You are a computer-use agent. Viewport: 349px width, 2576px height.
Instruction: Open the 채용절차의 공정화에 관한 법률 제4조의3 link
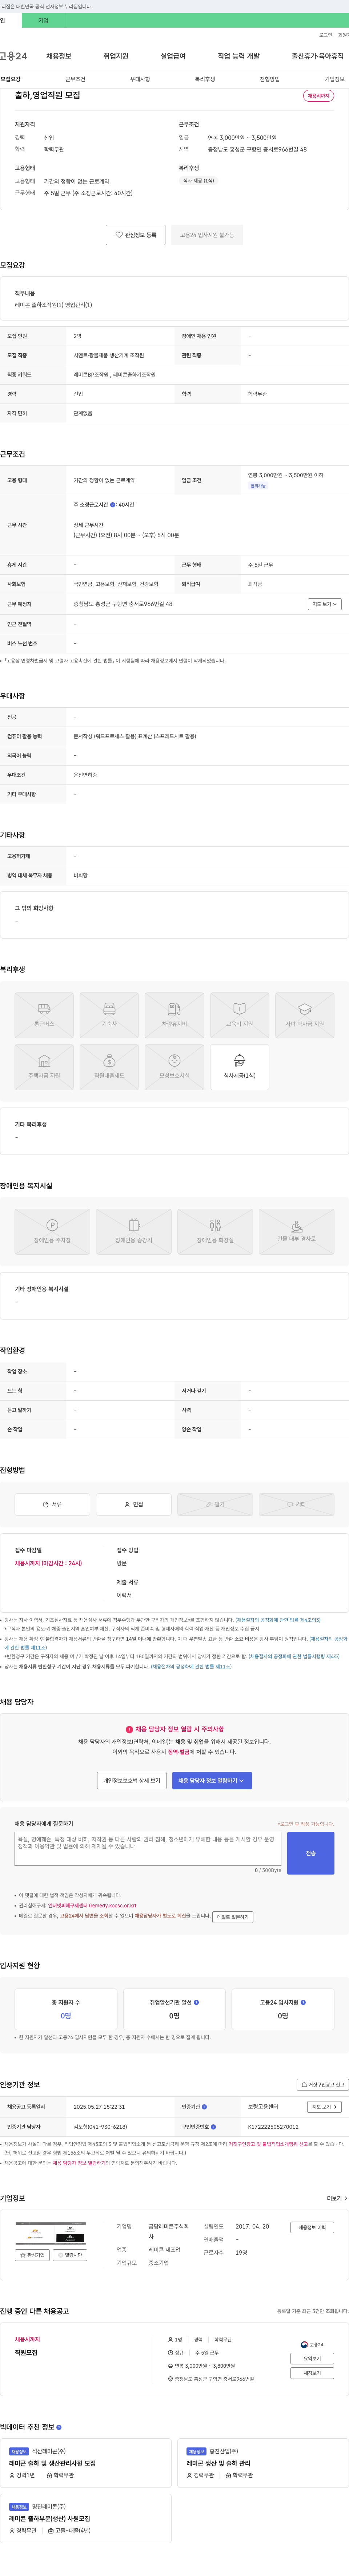coord(278,1620)
